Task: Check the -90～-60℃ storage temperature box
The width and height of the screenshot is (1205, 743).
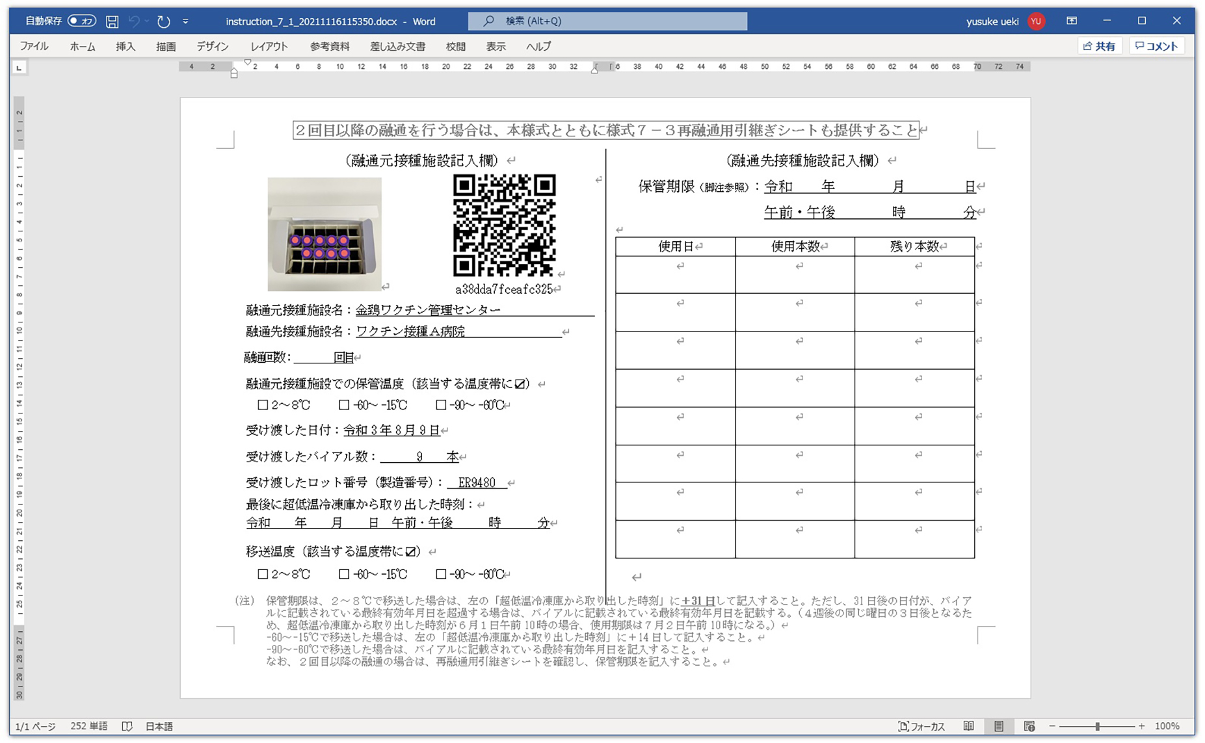Action: coord(441,405)
